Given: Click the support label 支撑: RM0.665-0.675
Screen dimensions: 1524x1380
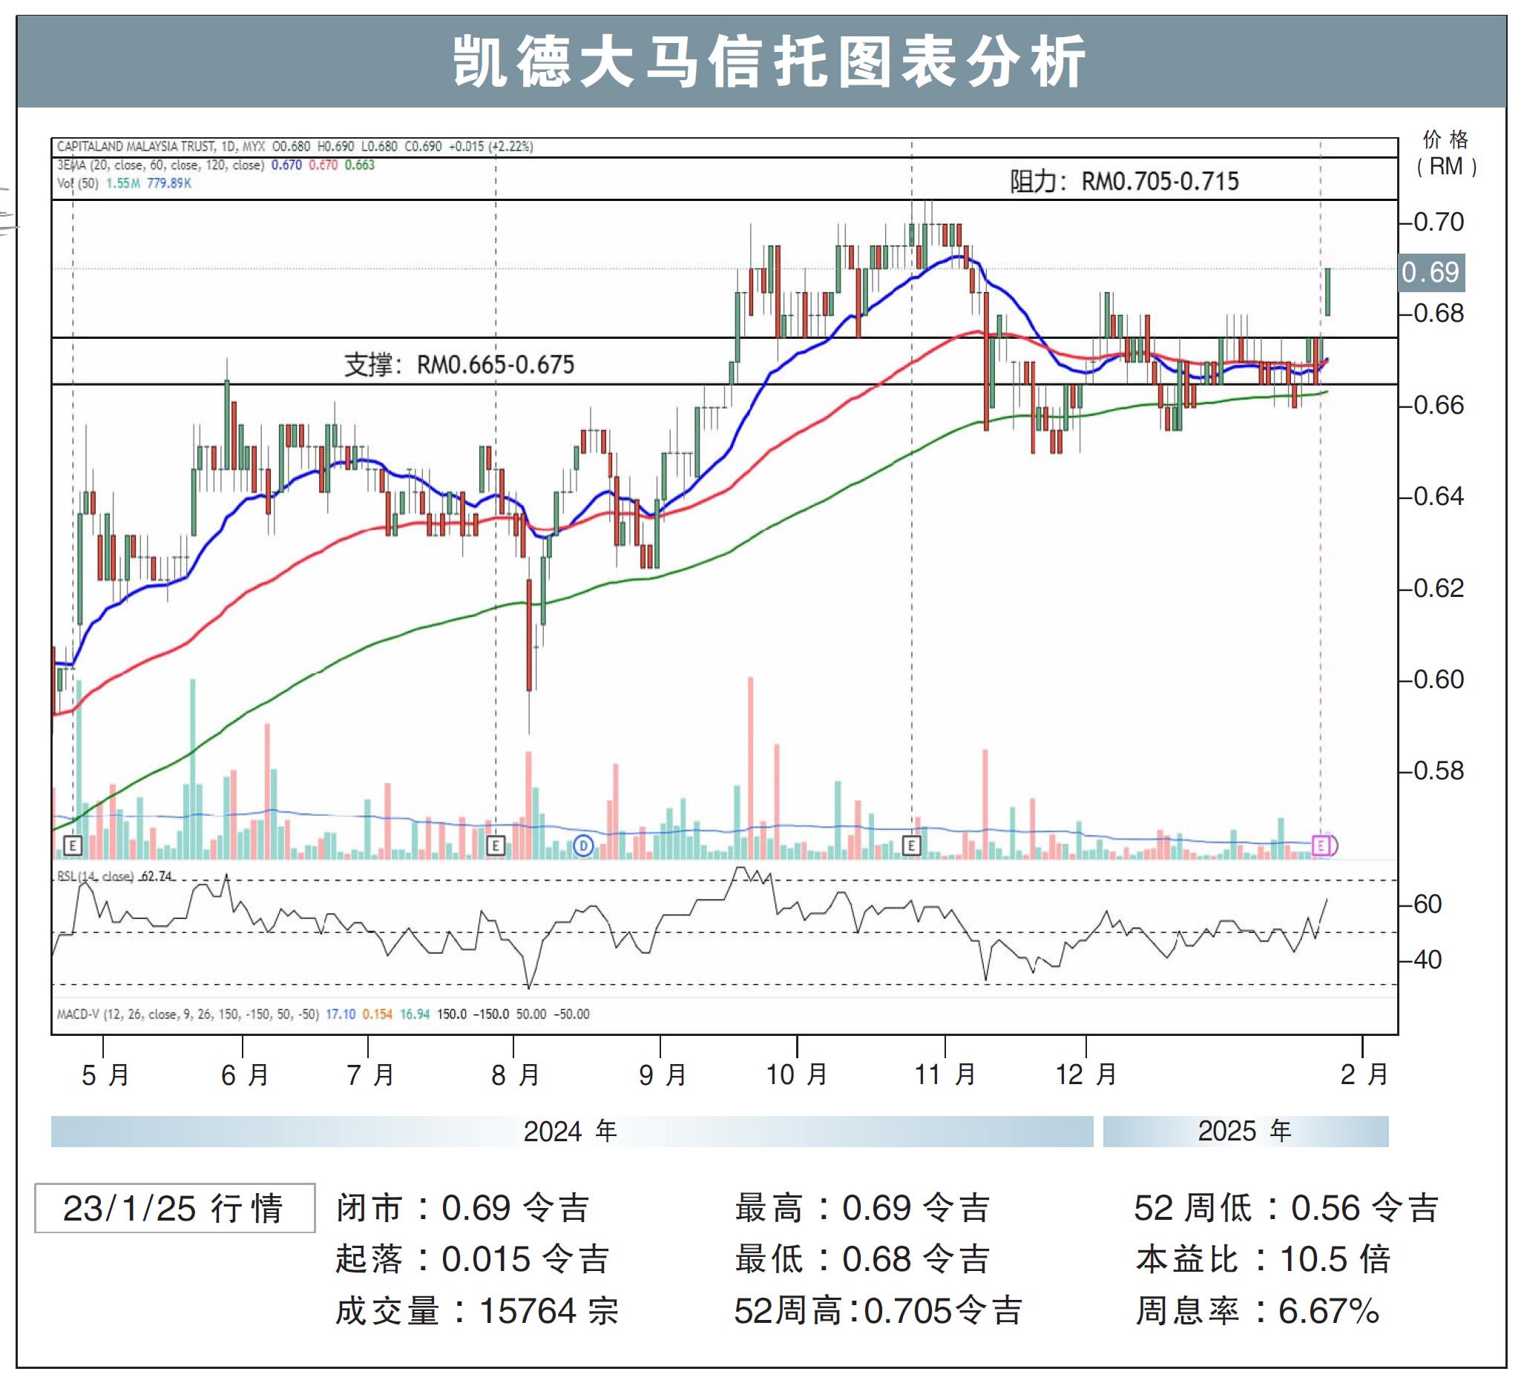Looking at the screenshot, I should coord(459,365).
